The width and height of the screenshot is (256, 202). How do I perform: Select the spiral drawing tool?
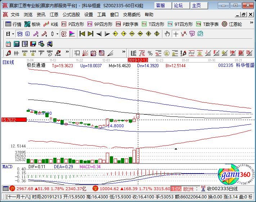click(49, 53)
